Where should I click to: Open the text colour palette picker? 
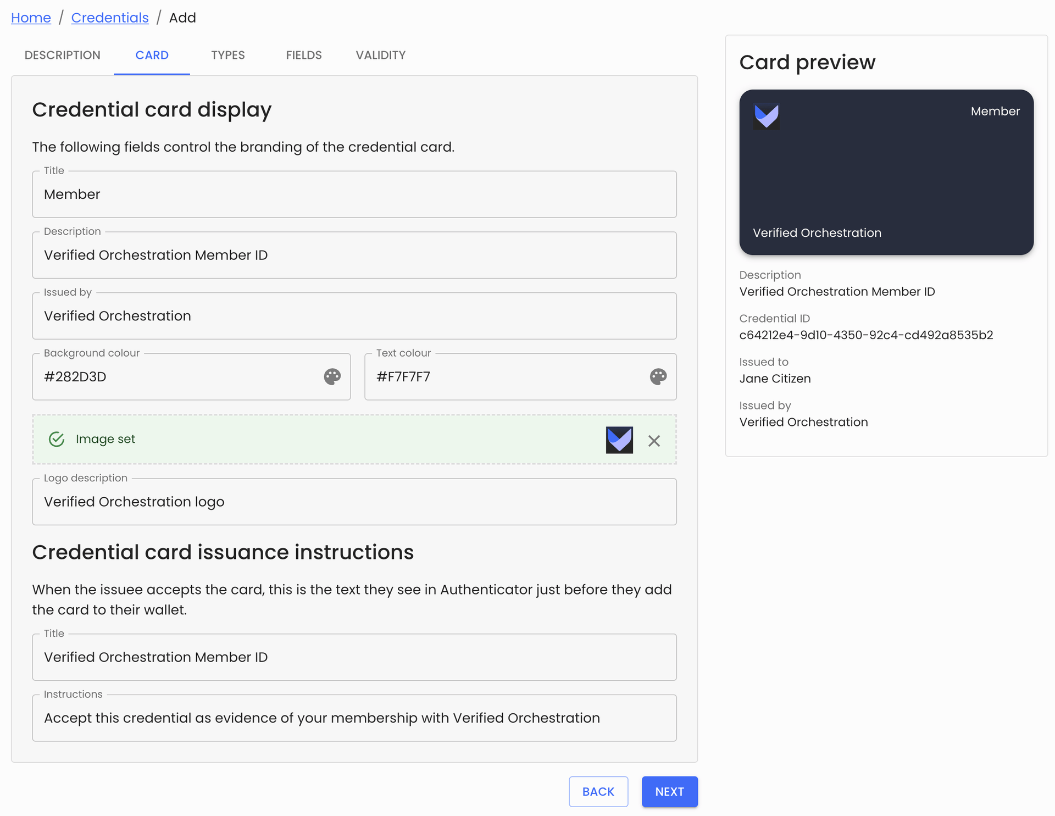click(658, 376)
